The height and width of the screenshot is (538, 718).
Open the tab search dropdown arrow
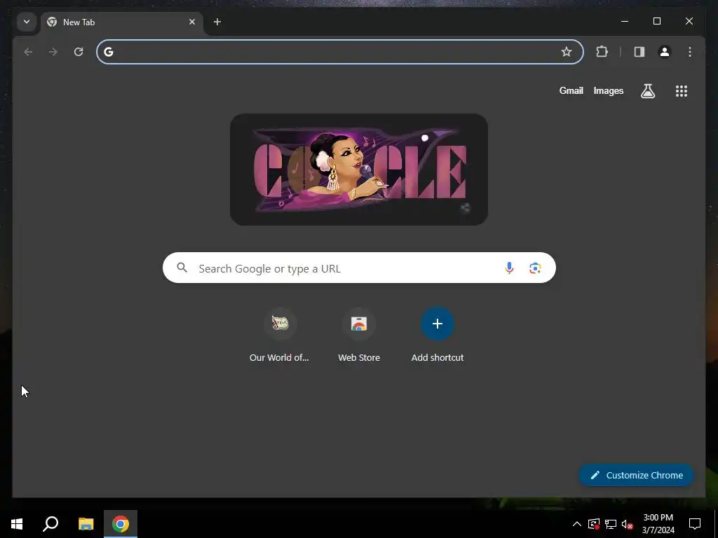[x=27, y=22]
